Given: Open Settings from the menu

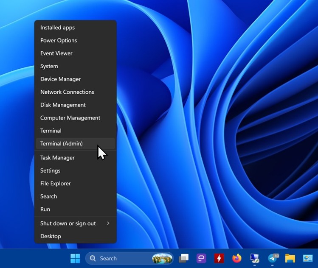Looking at the screenshot, I should [x=76, y=170].
